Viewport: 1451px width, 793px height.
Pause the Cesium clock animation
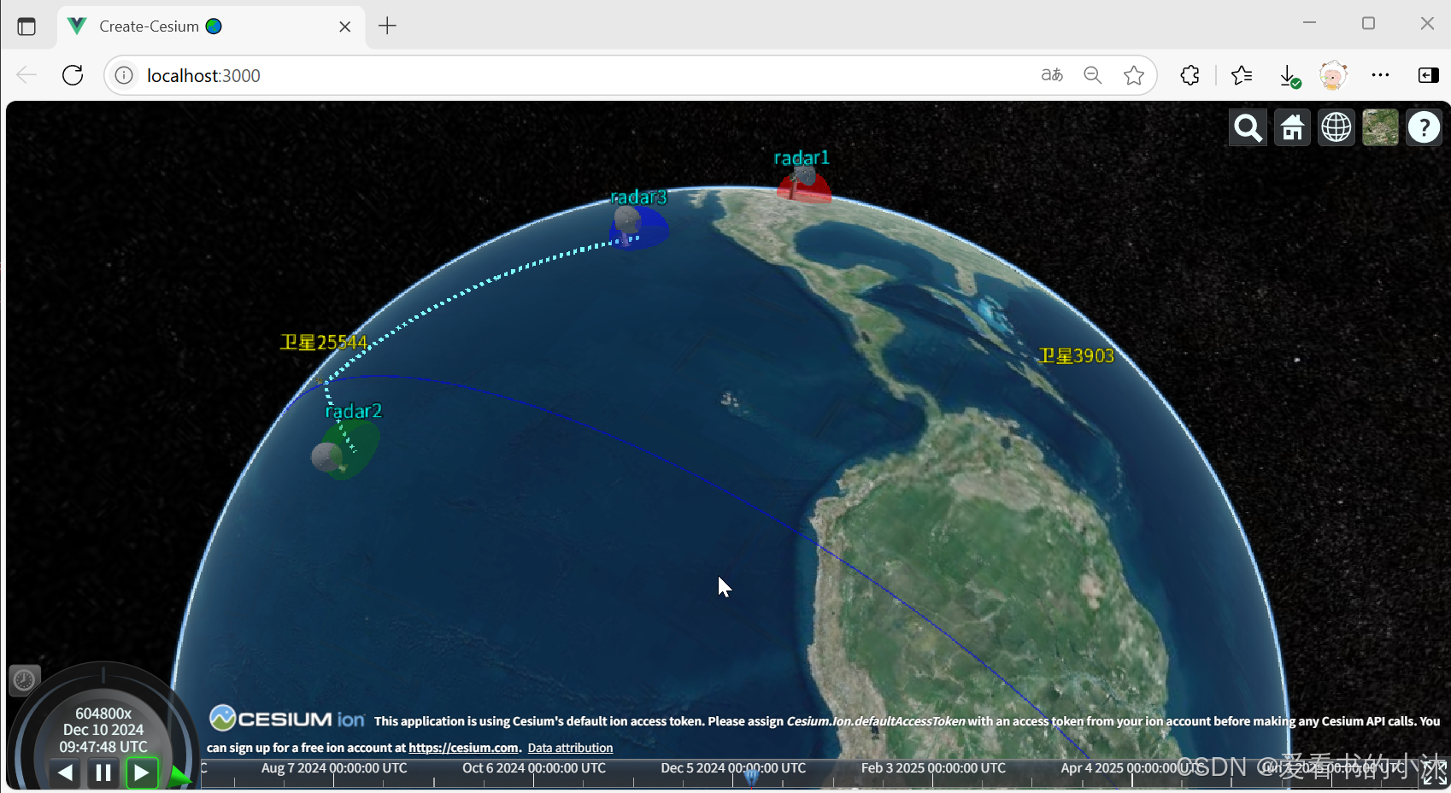[x=103, y=773]
